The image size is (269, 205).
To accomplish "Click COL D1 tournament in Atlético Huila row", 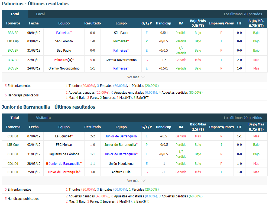I will [x=13, y=172].
